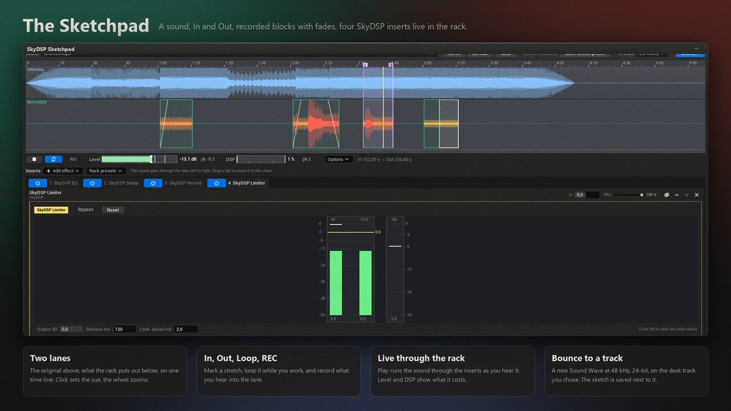
Task: Click the REC record button
Action: point(73,159)
